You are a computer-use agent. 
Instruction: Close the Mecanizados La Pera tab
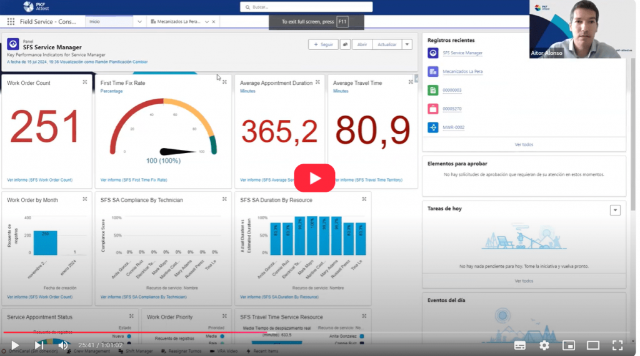point(214,22)
